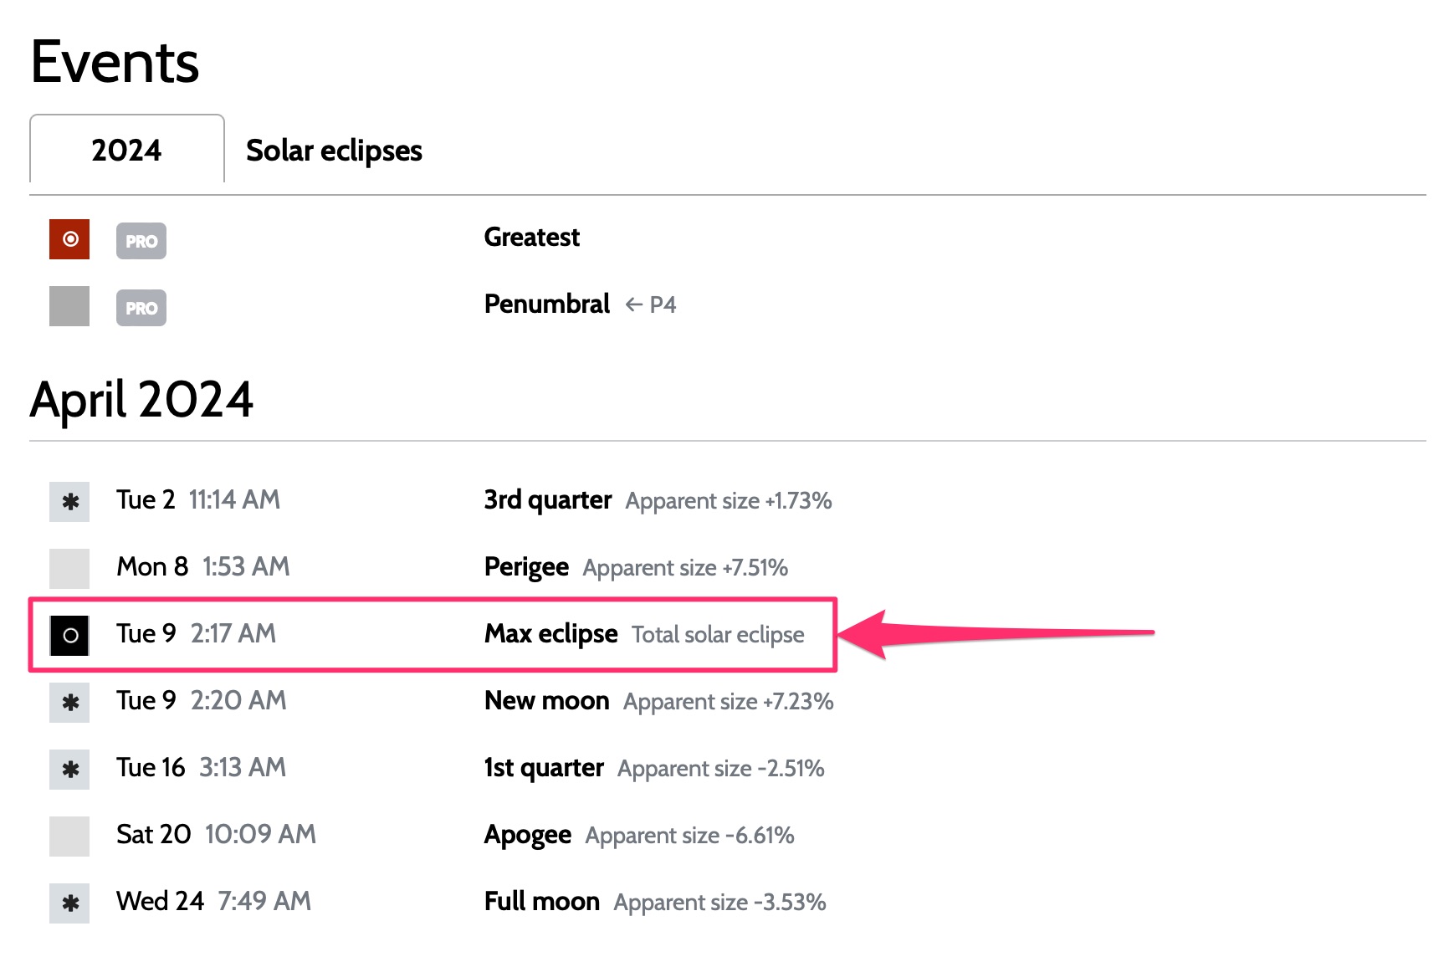Screen dimensions: 1449x962
Task: Click the blank square icon beside Perigee
Action: (69, 569)
